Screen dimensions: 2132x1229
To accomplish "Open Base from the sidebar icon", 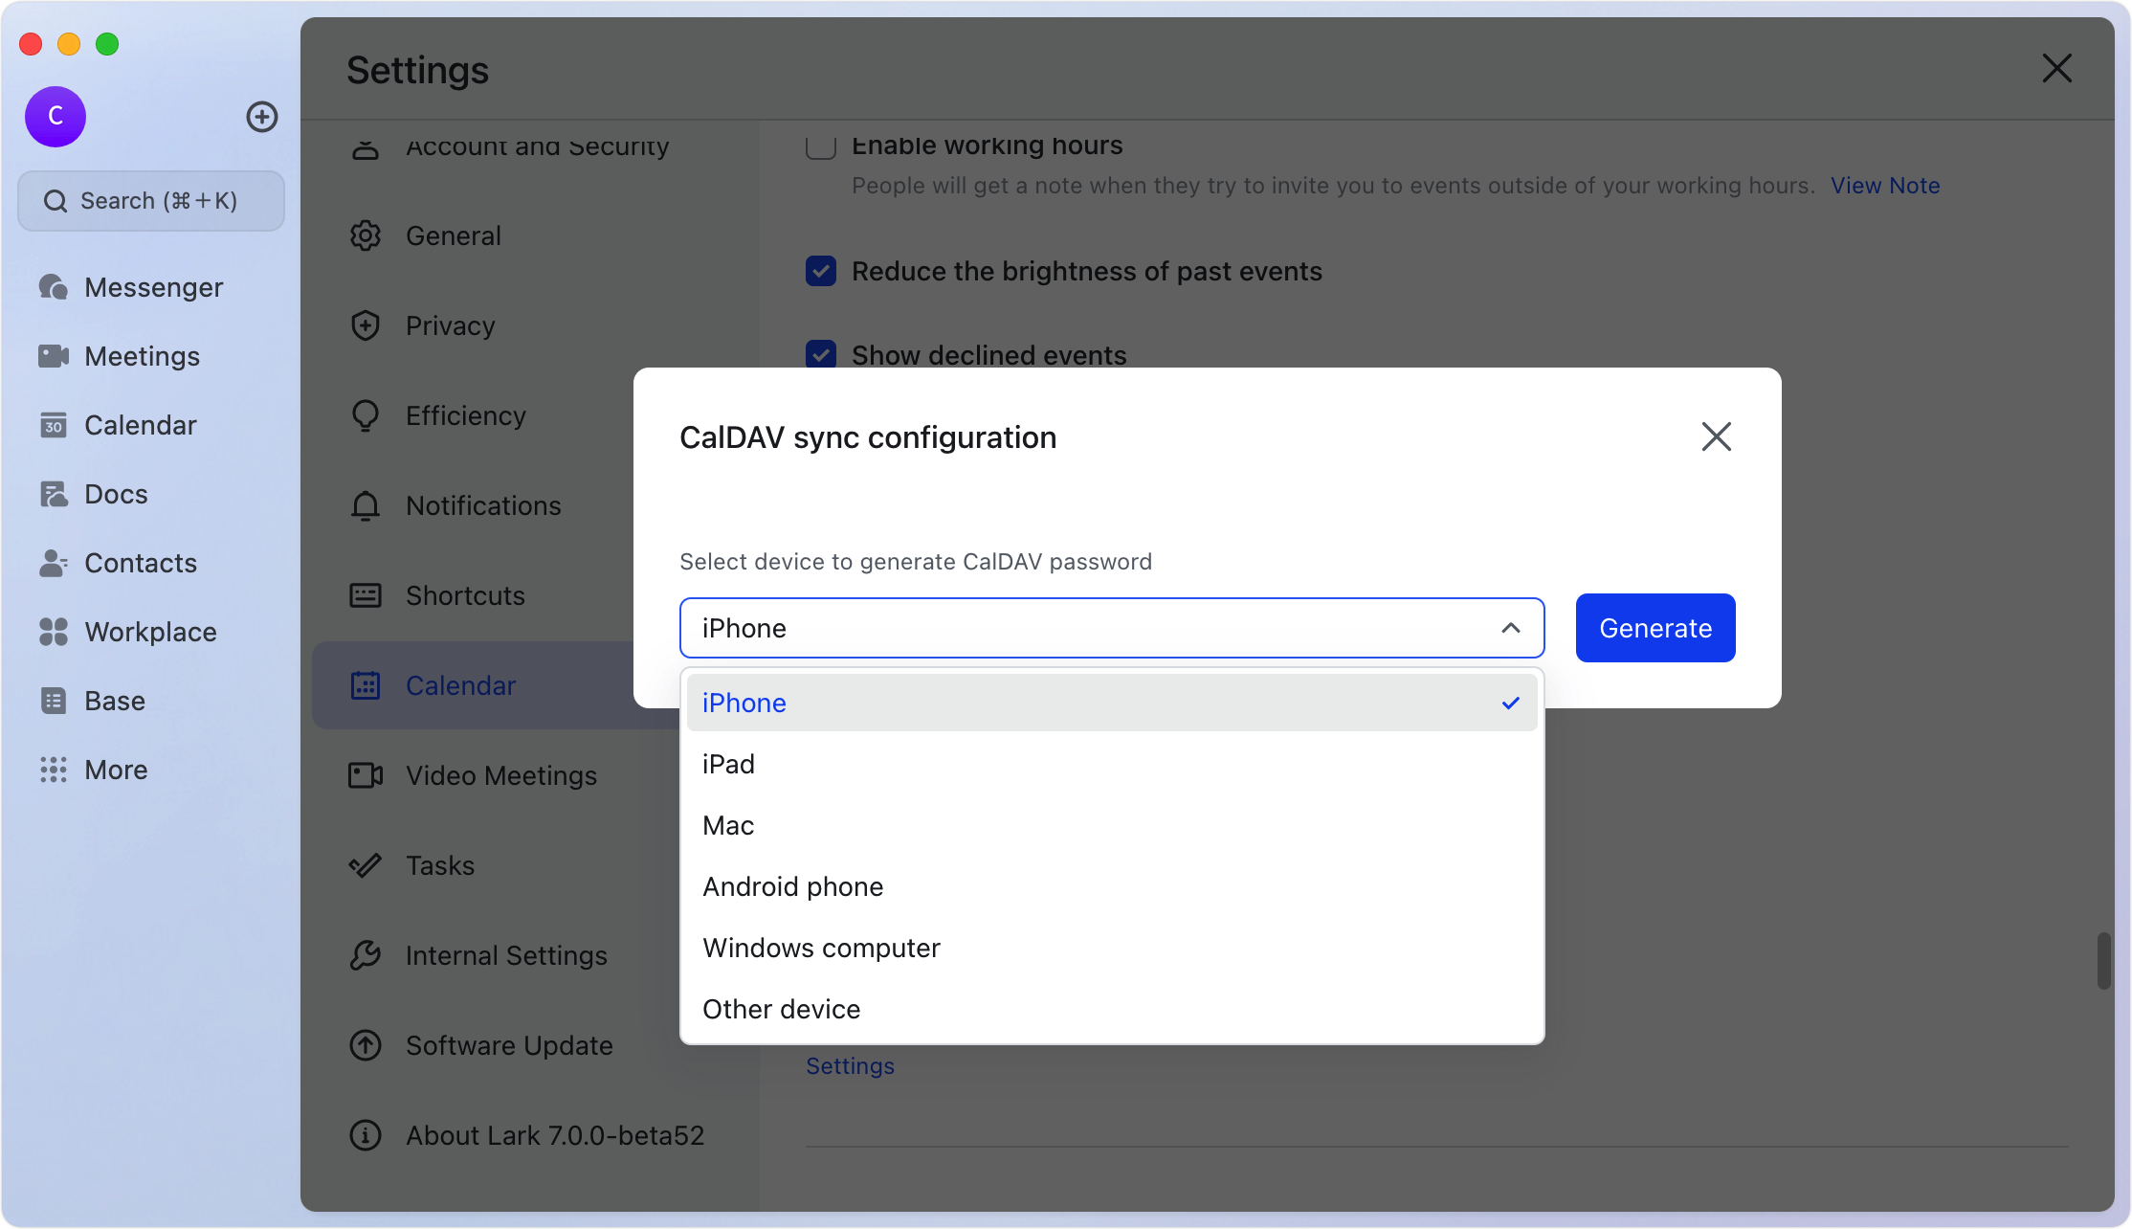I will [54, 701].
